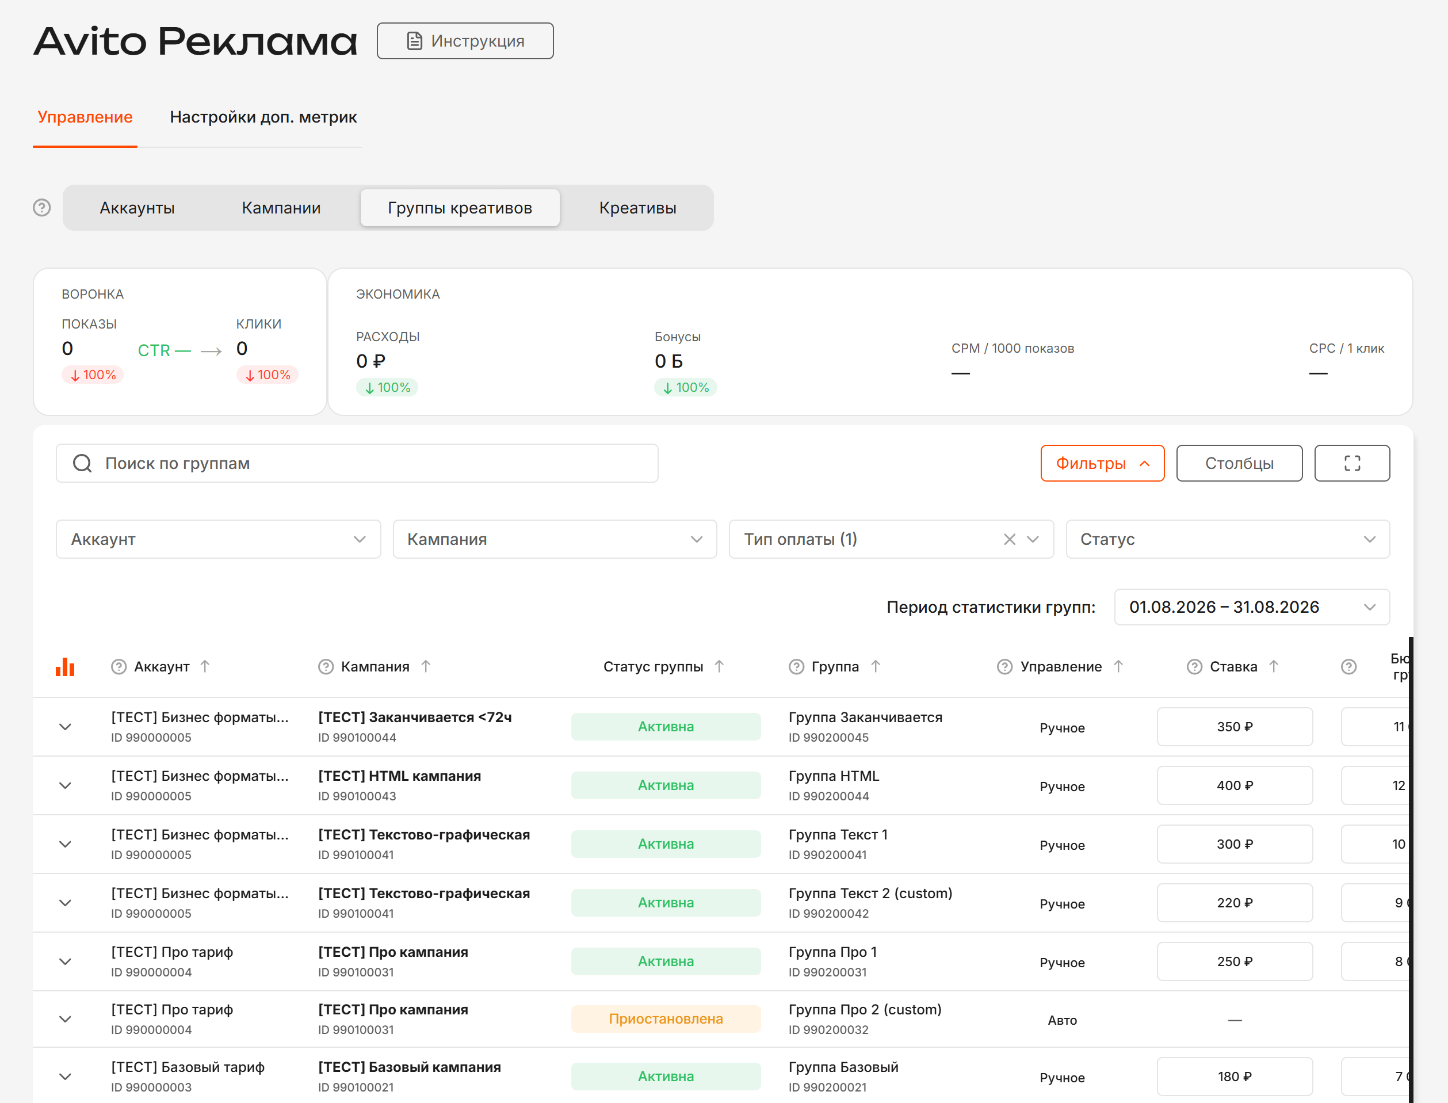The width and height of the screenshot is (1448, 1103).
Task: Switch to Аккаунты level tab
Action: coord(137,208)
